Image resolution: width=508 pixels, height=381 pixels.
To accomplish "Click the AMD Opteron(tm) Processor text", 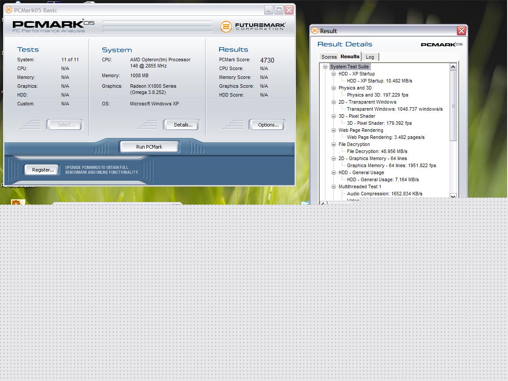I will (x=160, y=60).
